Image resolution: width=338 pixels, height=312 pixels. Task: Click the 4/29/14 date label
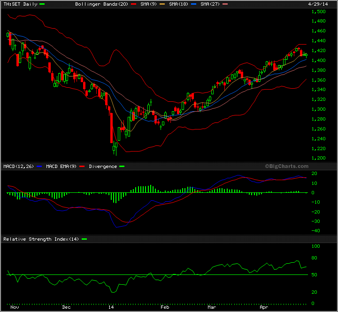click(318, 4)
